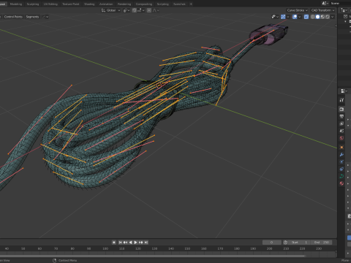Open the Object Constraints properties tab
Screen dimensions: 351x263
pyautogui.click(x=341, y=169)
